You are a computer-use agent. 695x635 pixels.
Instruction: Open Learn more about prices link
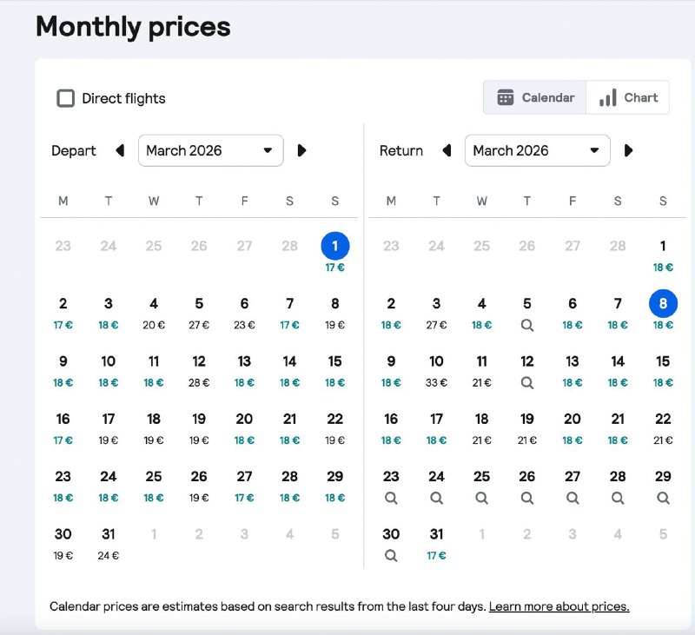point(559,606)
